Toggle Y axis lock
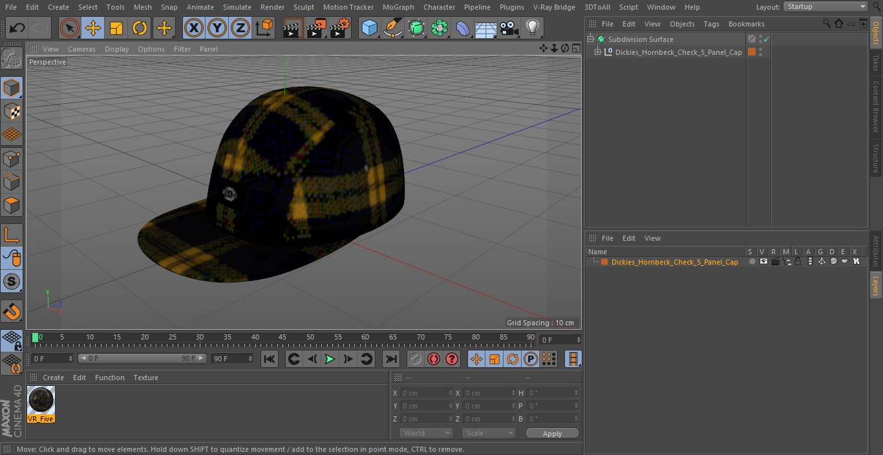 [x=217, y=28]
